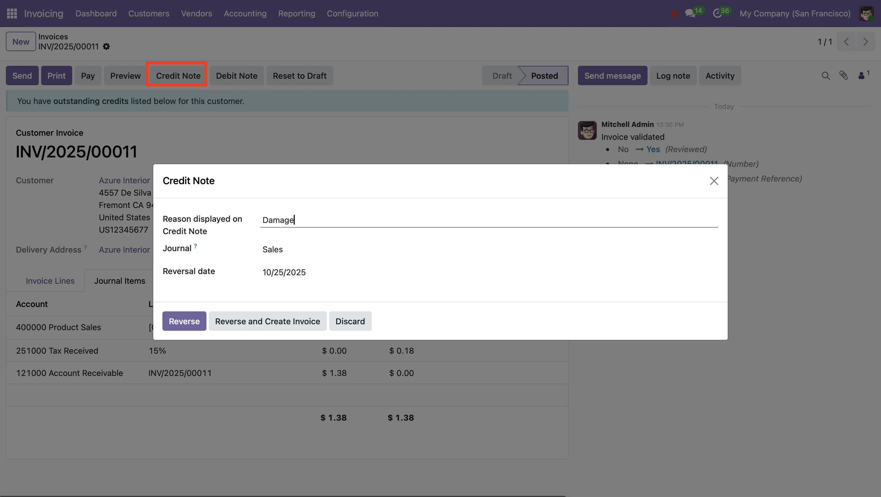
Task: Go to previous record arrow
Action: [x=846, y=42]
